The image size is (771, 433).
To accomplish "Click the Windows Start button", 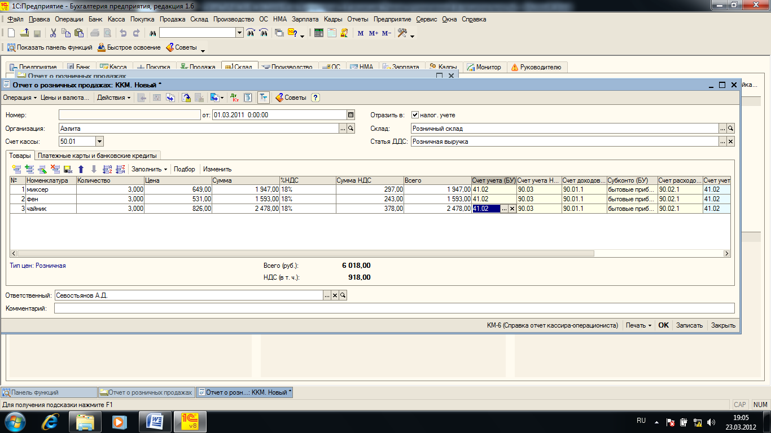I will tap(15, 421).
